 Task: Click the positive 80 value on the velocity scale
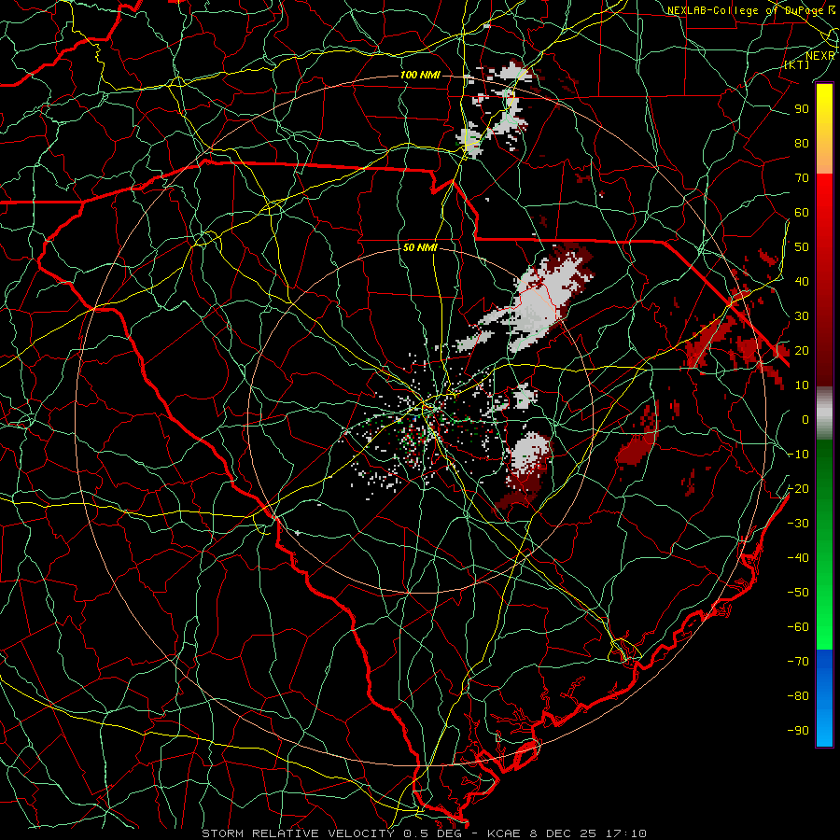tap(802, 143)
